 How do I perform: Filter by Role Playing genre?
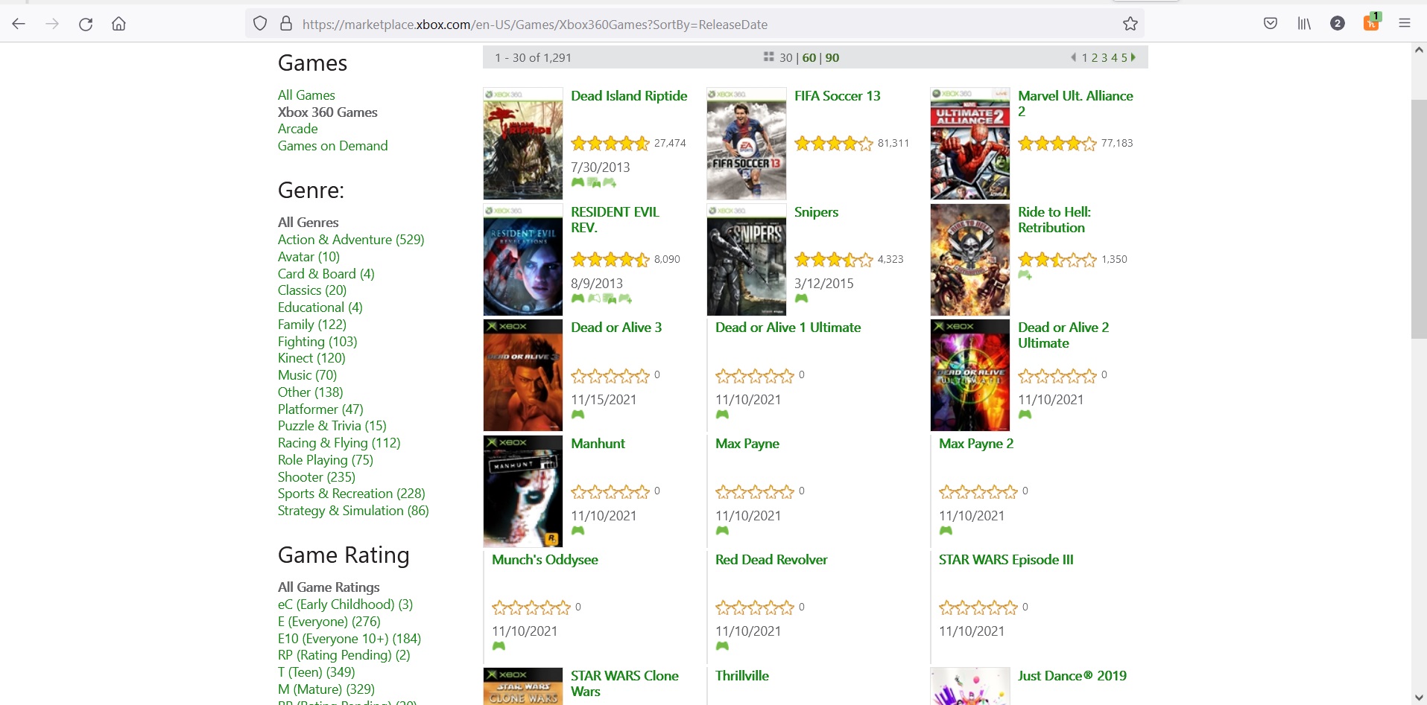coord(326,460)
